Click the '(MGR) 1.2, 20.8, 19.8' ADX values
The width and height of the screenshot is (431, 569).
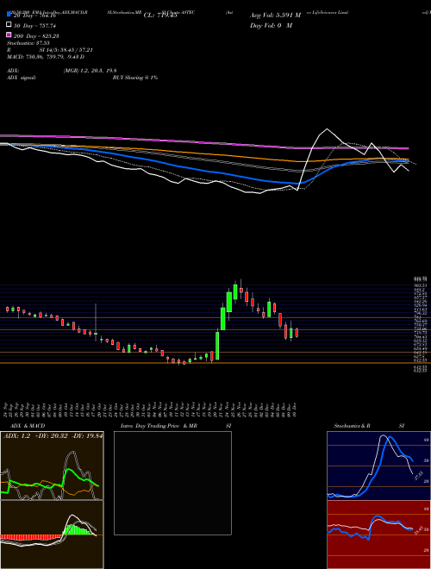pyautogui.click(x=90, y=71)
